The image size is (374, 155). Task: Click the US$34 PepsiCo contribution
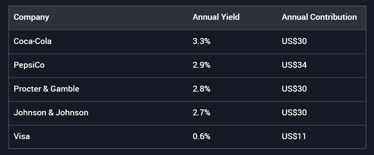[x=294, y=65]
